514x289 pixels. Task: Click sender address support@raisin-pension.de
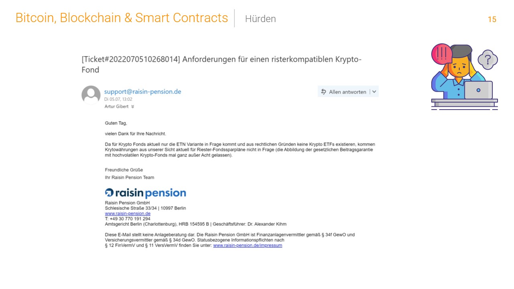pos(143,92)
